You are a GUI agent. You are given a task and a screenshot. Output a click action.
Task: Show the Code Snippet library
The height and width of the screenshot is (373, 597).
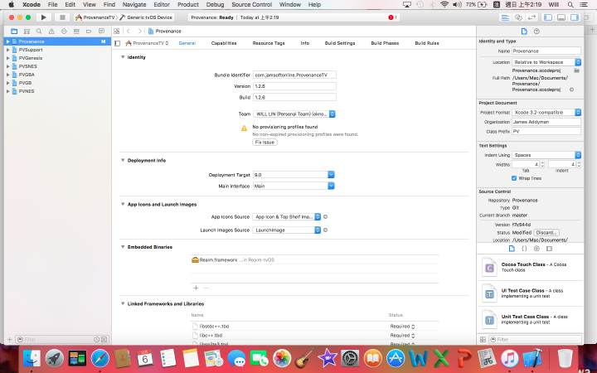pos(524,249)
